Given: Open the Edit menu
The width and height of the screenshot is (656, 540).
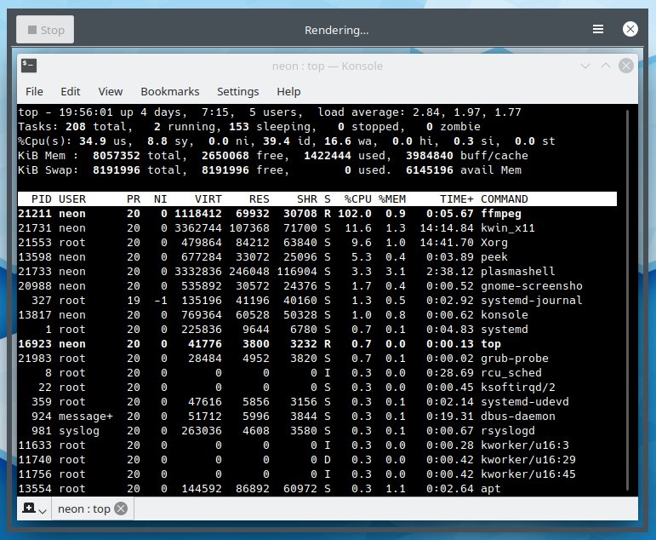Looking at the screenshot, I should pyautogui.click(x=71, y=91).
